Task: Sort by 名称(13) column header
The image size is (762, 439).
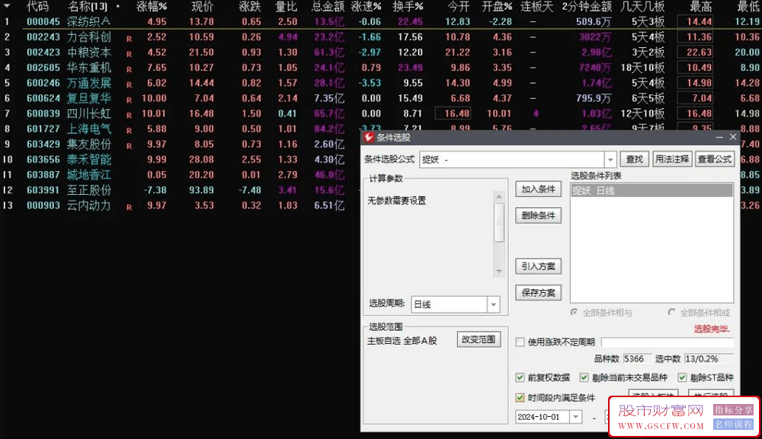Action: [88, 6]
